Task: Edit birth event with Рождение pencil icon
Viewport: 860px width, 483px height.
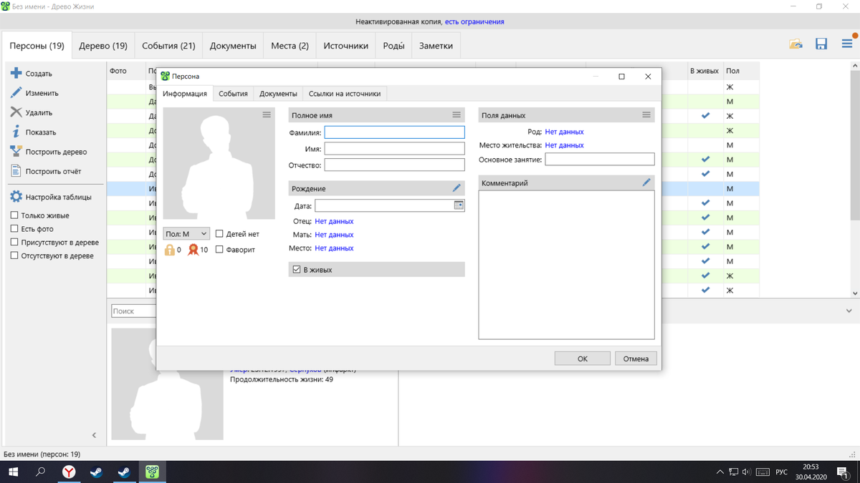Action: [x=457, y=188]
